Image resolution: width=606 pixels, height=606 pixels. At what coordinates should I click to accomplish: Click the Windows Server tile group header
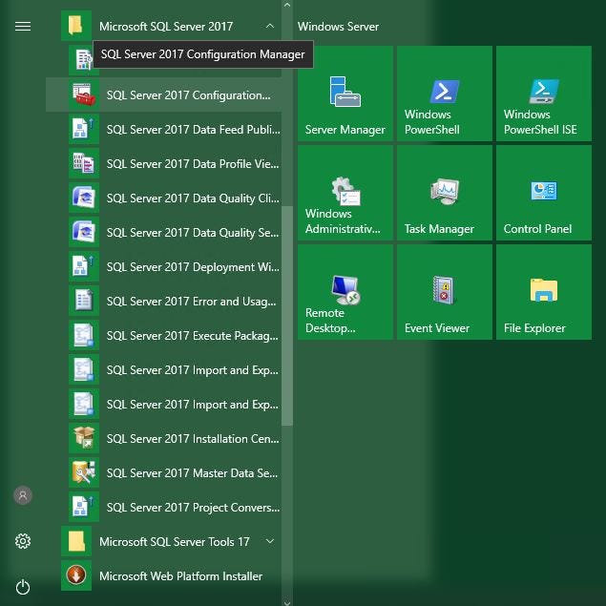pyautogui.click(x=338, y=27)
